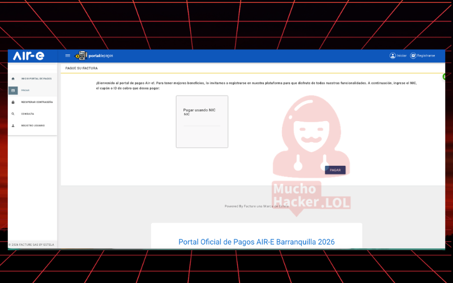Click the lock icon for Recuperar Contraseña

tap(12, 102)
